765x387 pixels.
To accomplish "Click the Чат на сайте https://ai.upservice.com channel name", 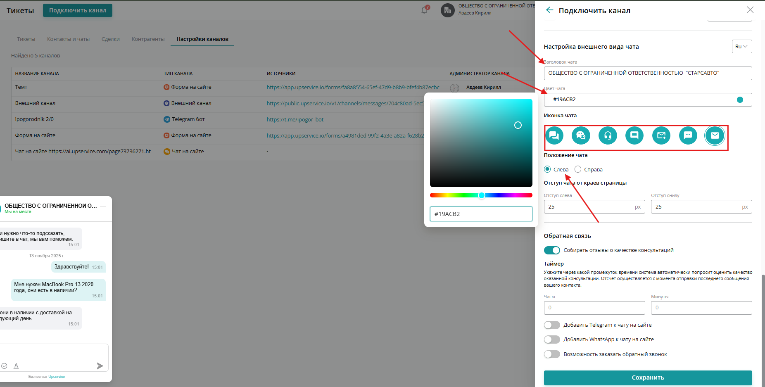I will [85, 152].
